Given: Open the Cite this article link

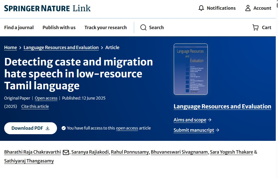Looking at the screenshot, I should pos(35,106).
